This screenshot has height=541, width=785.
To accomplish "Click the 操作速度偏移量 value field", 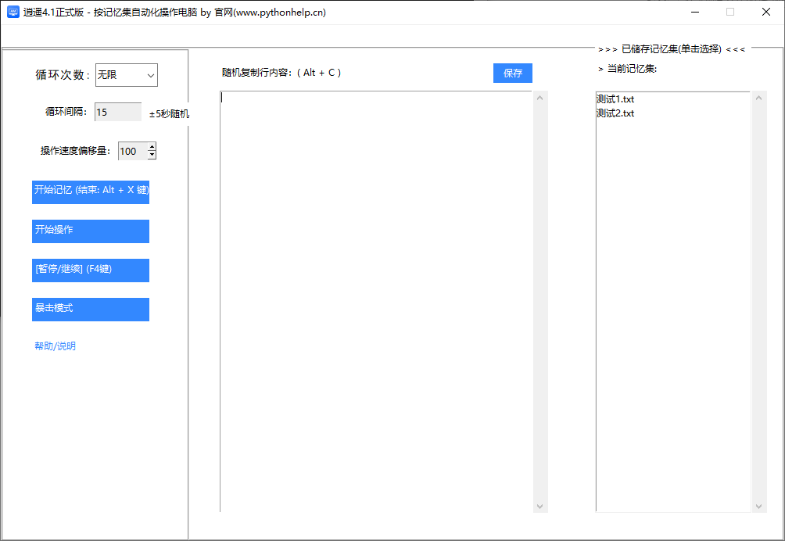I will click(x=131, y=152).
